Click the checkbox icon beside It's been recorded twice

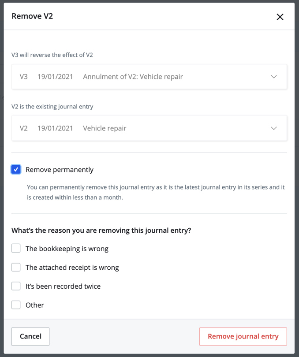16,286
